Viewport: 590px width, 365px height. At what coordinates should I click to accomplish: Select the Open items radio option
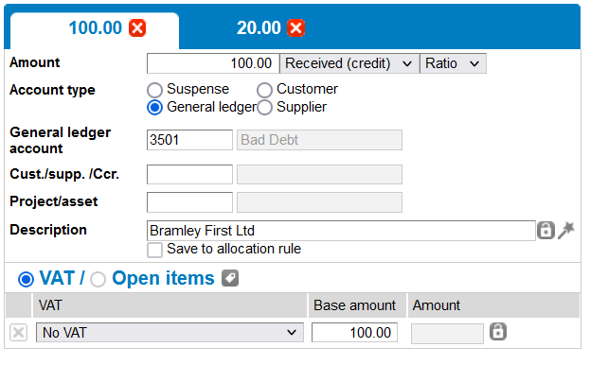[x=98, y=279]
